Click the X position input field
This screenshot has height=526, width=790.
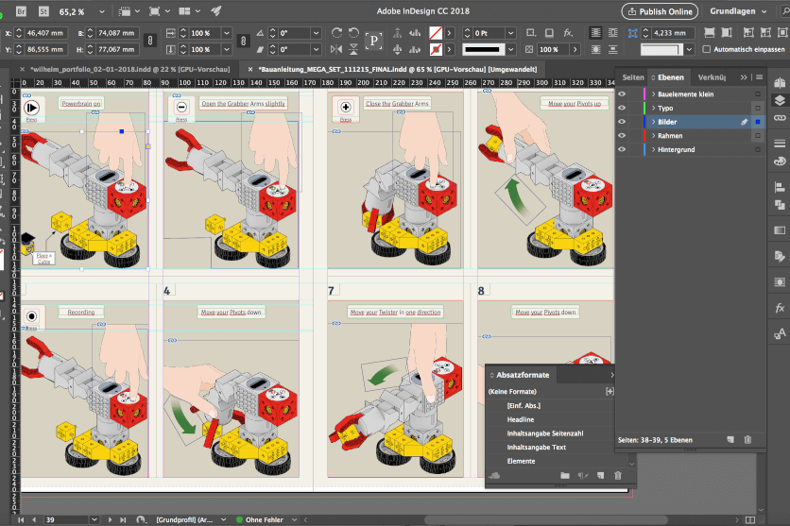pos(44,32)
